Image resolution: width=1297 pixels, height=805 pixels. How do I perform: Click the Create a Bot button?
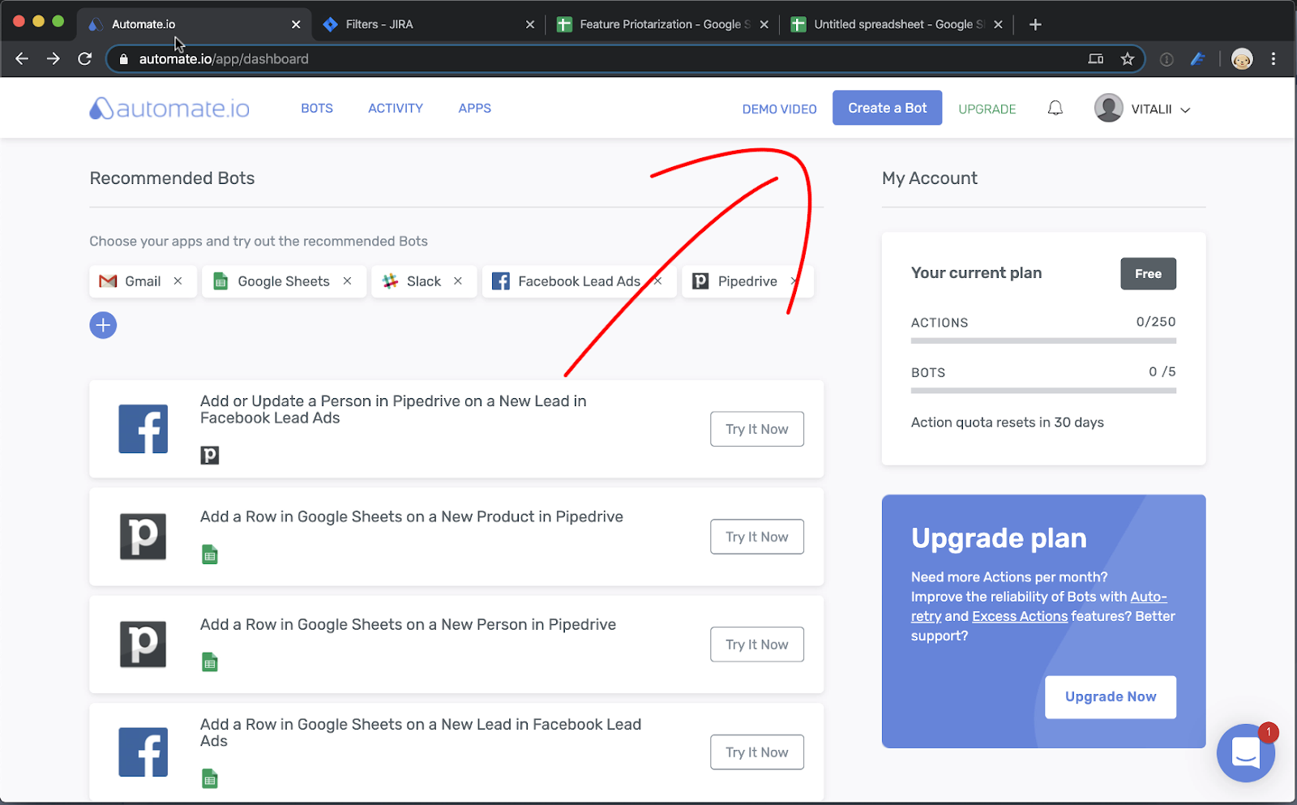[887, 108]
